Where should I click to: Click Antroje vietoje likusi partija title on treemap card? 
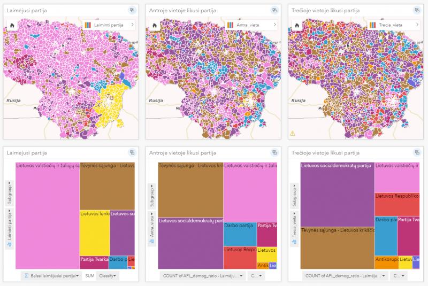tap(182, 153)
